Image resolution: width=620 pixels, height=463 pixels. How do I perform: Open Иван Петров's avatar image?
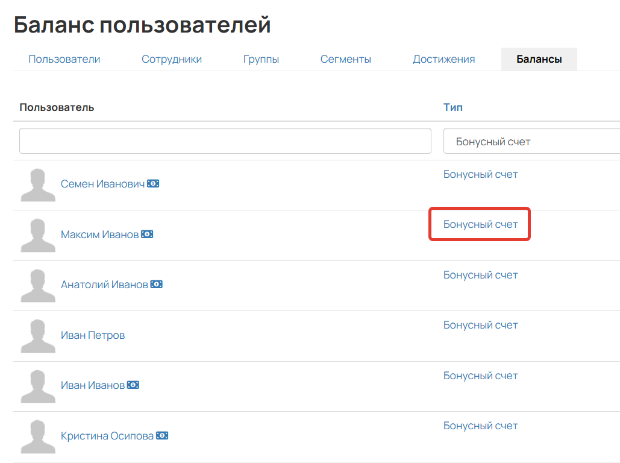pos(37,335)
